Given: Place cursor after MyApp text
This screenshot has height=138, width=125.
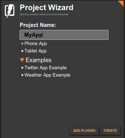Looking at the screenshot, I should [x=43, y=35].
